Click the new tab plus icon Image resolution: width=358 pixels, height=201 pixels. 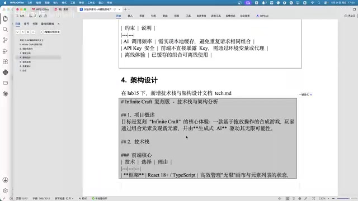(x=125, y=9)
